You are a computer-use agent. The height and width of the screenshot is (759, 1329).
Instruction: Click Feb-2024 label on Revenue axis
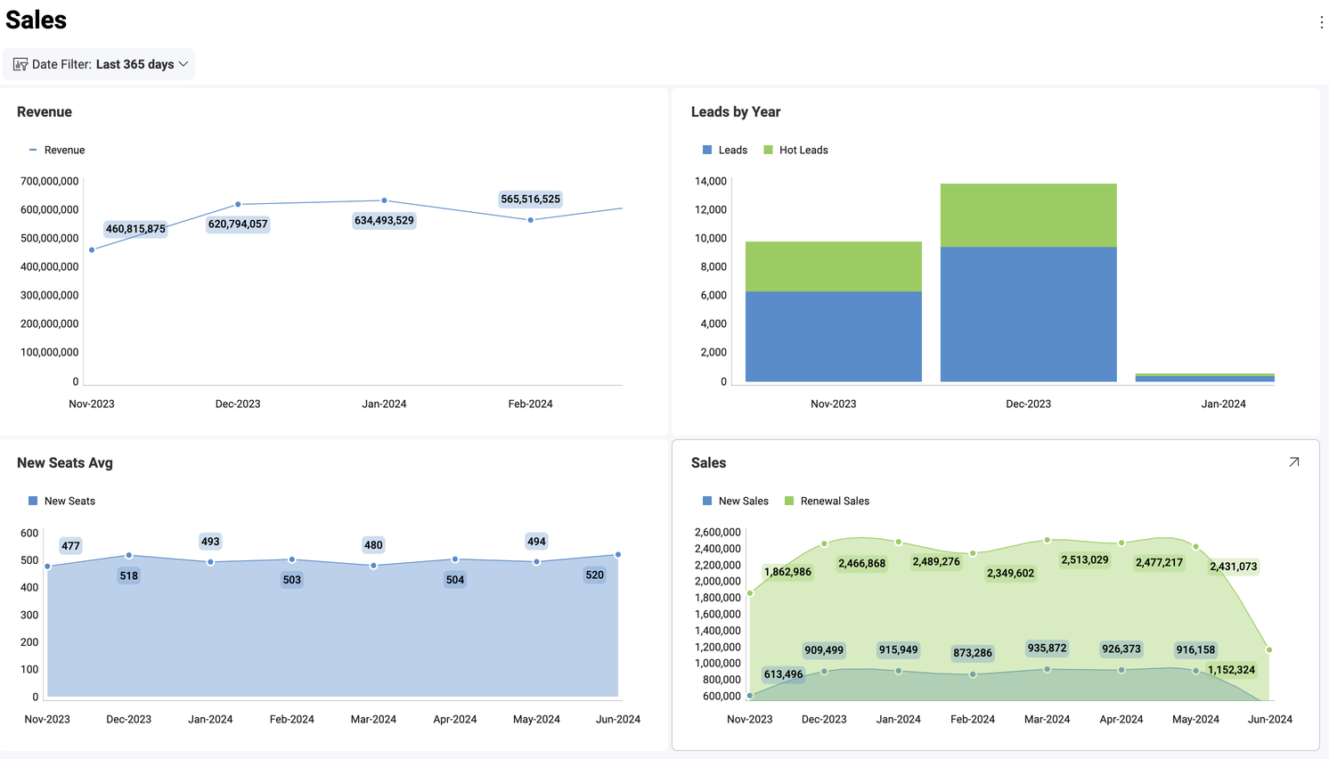(531, 404)
